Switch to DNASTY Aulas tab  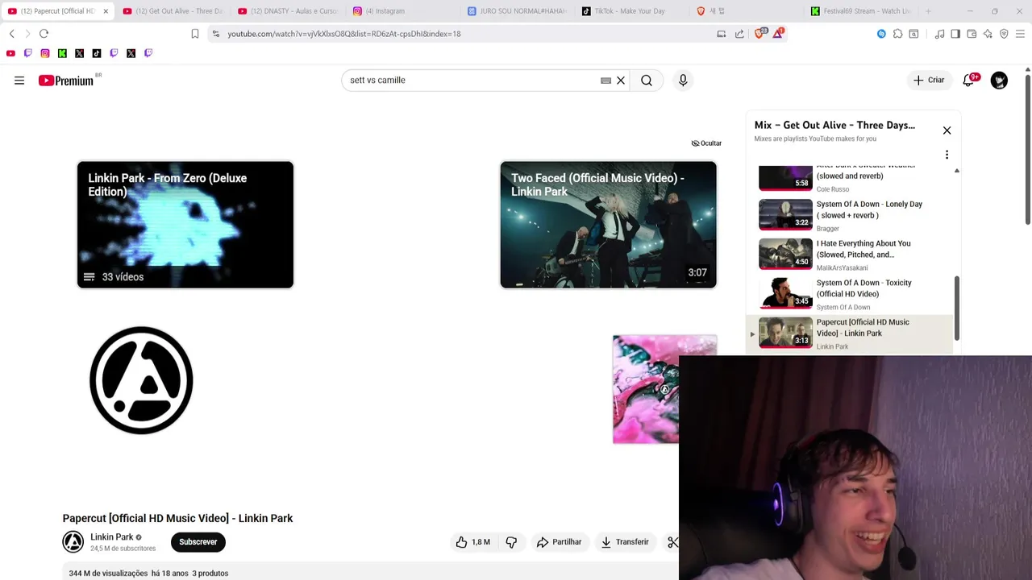coord(287,11)
